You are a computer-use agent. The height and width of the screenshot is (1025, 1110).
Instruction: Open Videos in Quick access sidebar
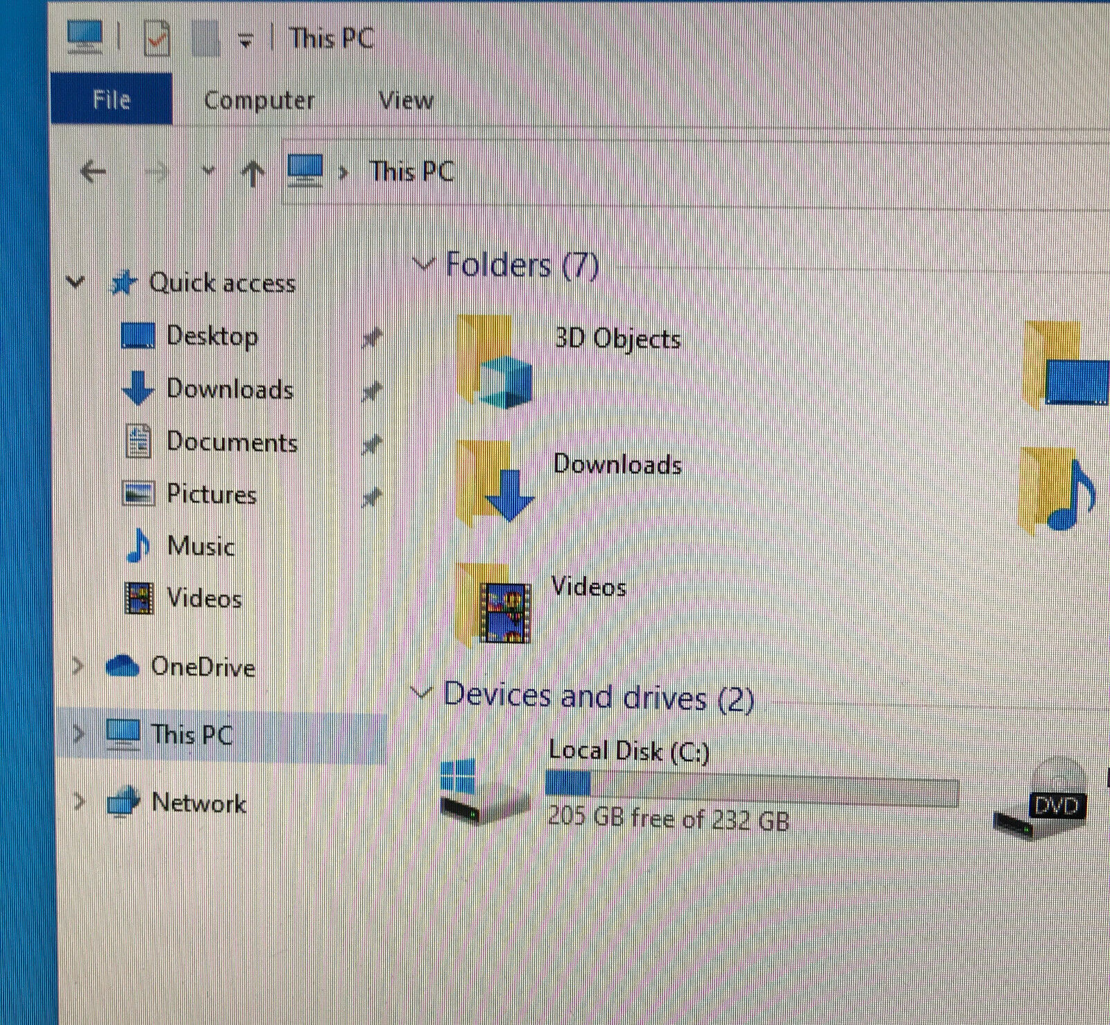pyautogui.click(x=204, y=598)
